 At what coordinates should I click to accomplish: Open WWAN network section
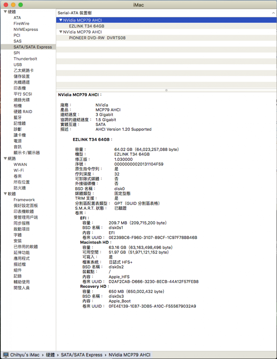click(x=20, y=164)
